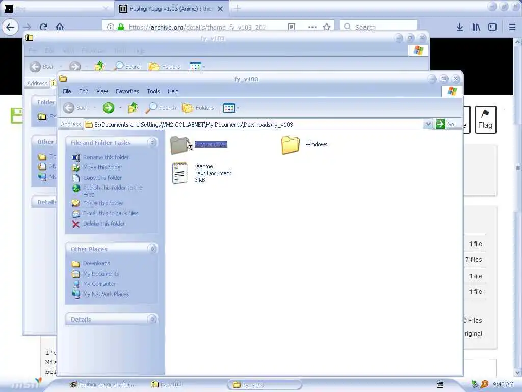Click Copy this folder
The width and height of the screenshot is (522, 392).
click(102, 178)
